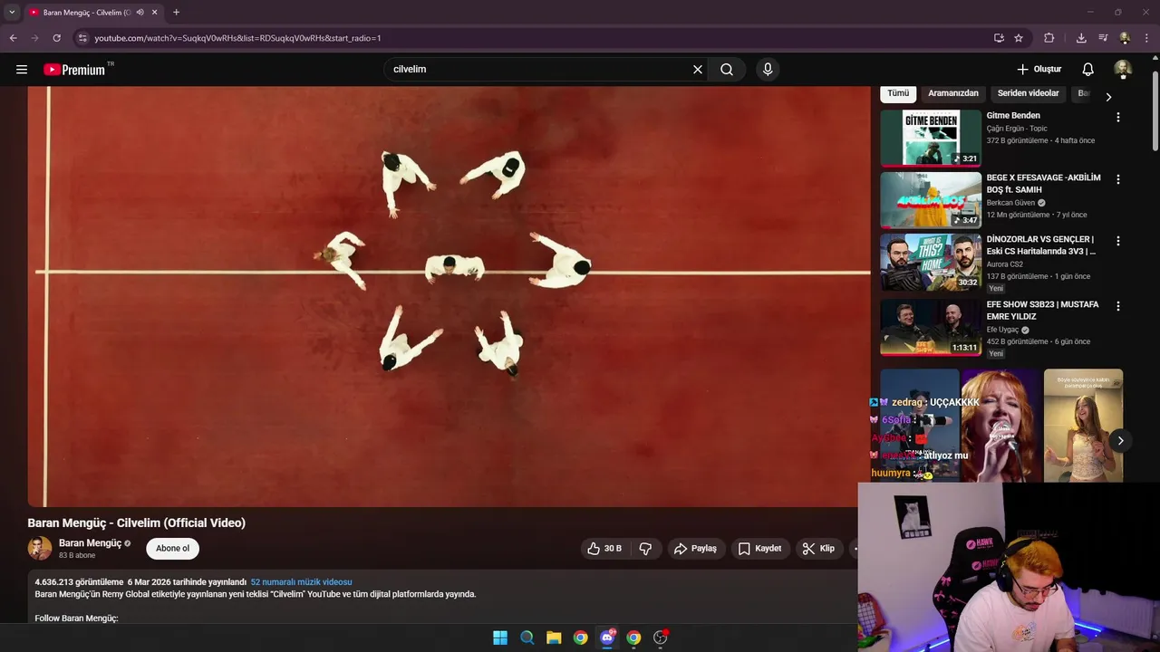The image size is (1160, 652).
Task: Dislike the video with thumbs down
Action: coord(645,549)
